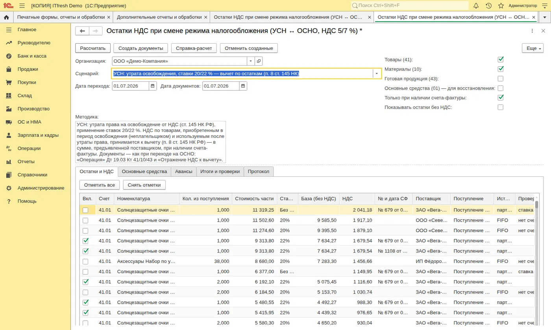Open the calendar for Дата перехода

coord(153,86)
